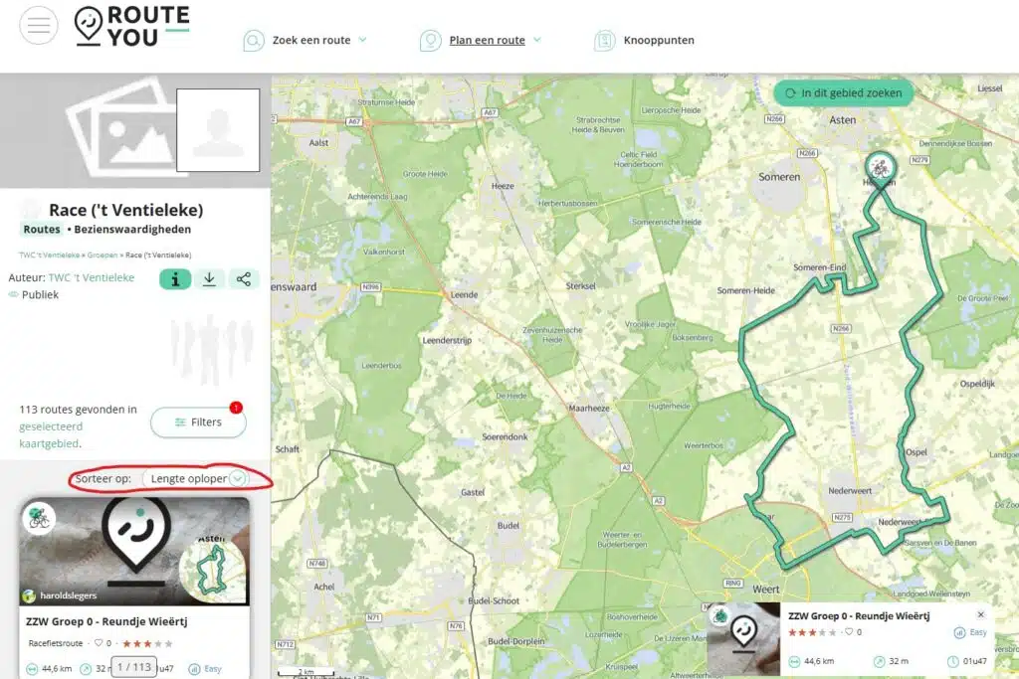Close the route popup on the map
1019x679 pixels.
click(x=980, y=614)
